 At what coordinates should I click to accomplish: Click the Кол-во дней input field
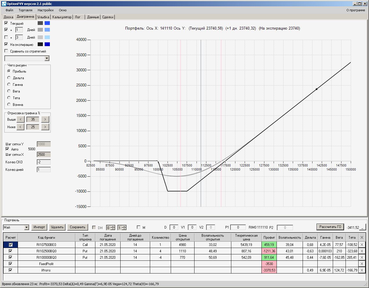44,170
